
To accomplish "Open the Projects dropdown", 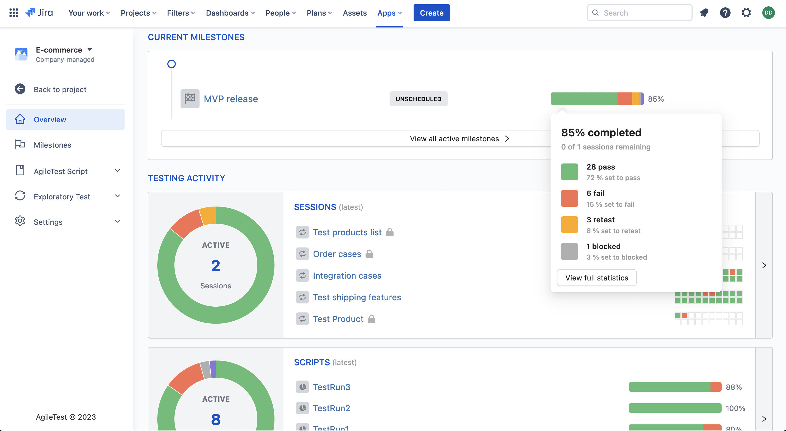I will [x=139, y=13].
